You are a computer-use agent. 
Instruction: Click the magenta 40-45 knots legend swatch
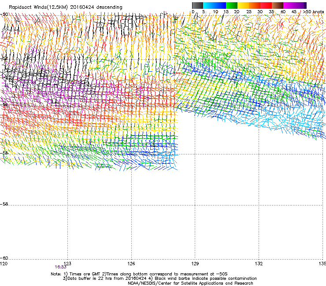(289, 5)
